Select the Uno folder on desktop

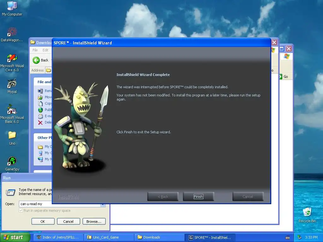pos(12,138)
